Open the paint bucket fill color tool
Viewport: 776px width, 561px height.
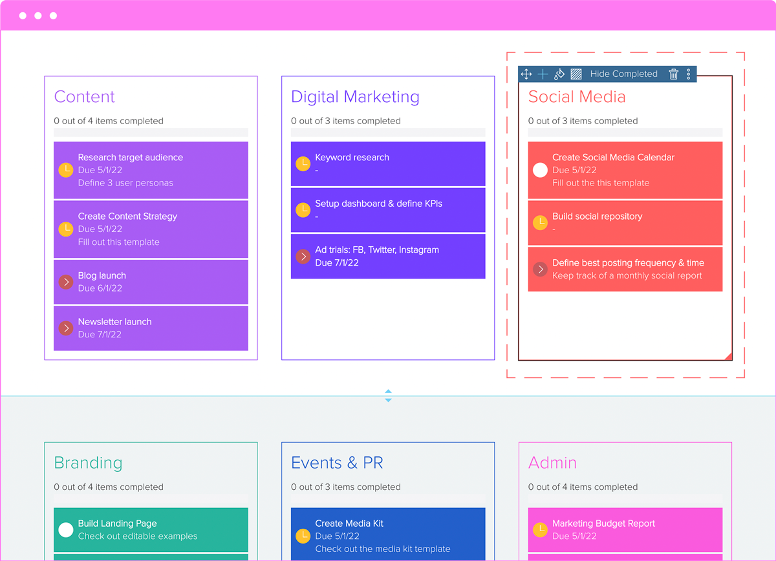tap(559, 74)
